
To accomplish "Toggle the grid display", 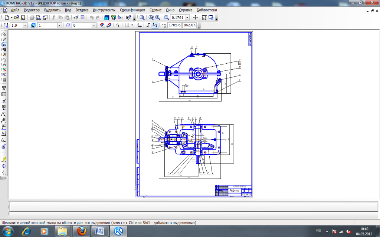I will [127, 25].
